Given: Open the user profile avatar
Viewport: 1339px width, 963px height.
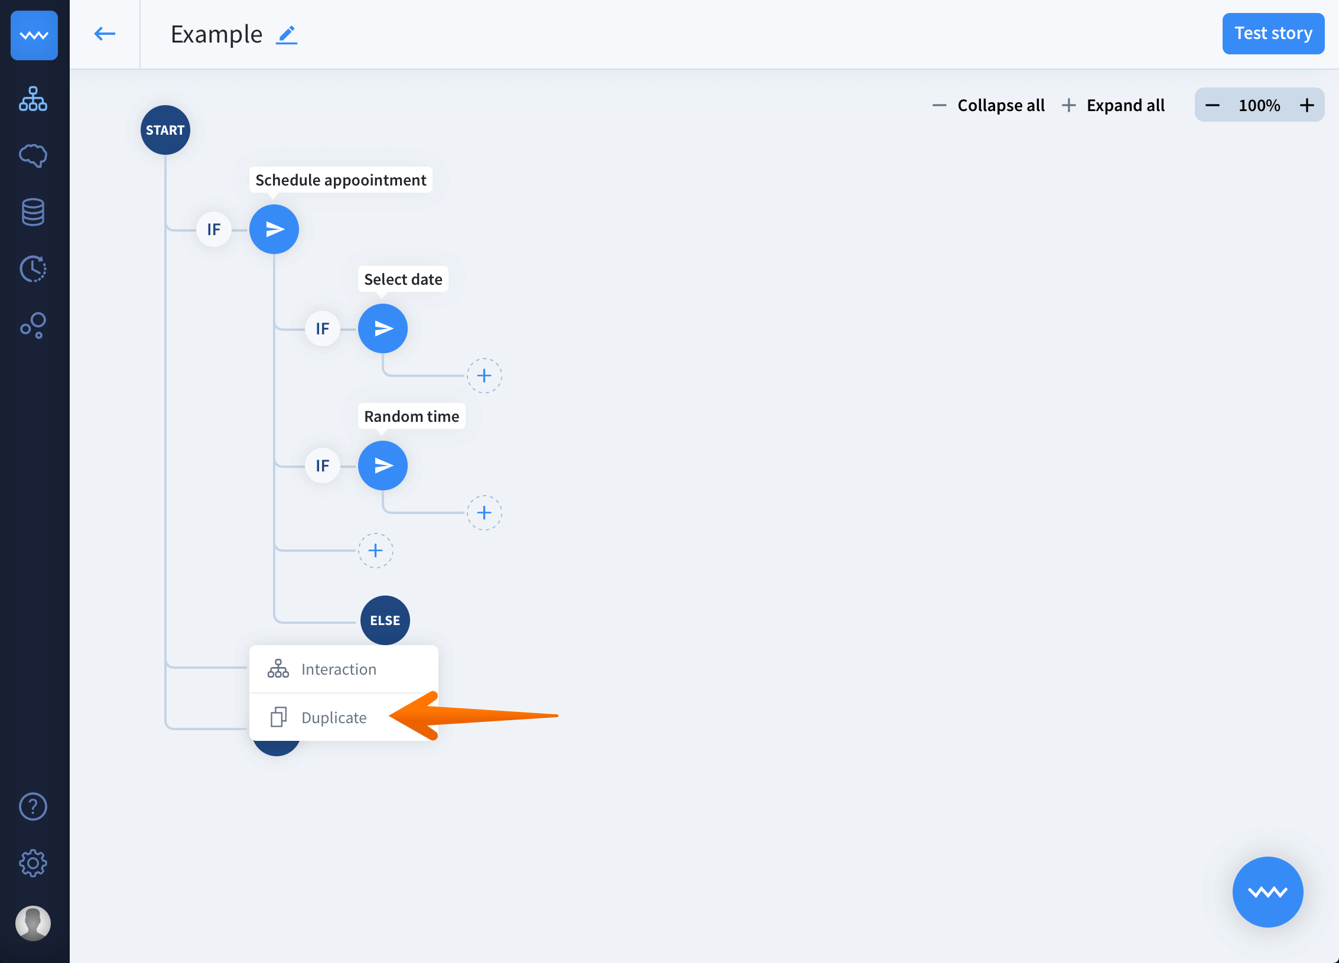Looking at the screenshot, I should coord(33,922).
